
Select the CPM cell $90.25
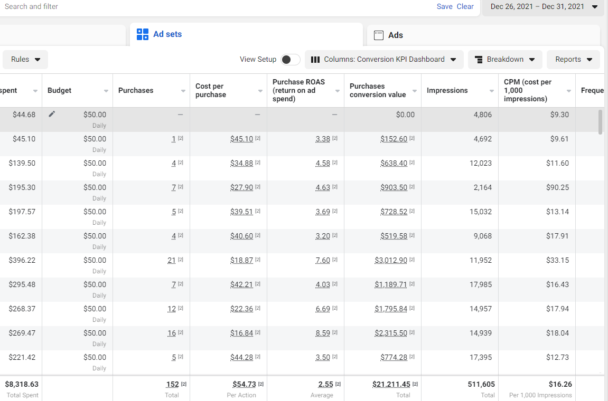point(558,187)
